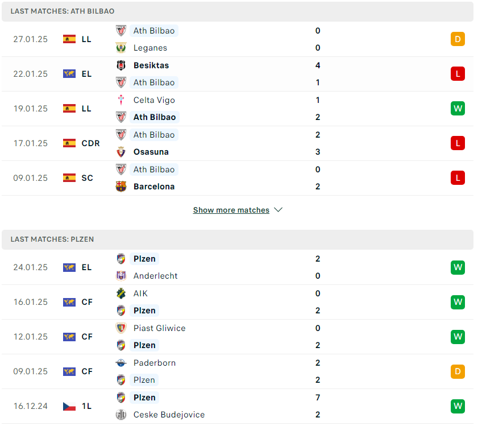
Task: Select the CDR competition label on 17.01.25
Action: [x=91, y=143]
